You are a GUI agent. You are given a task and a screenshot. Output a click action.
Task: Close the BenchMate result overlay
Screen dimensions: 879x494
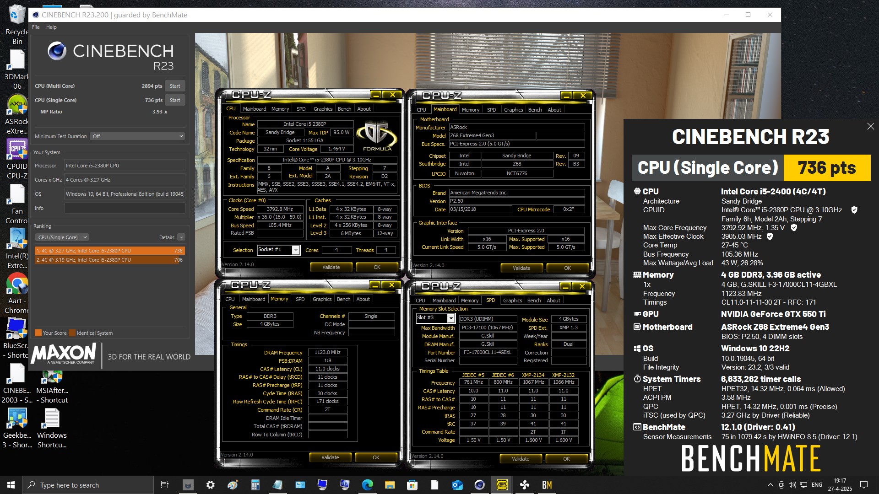click(x=870, y=126)
